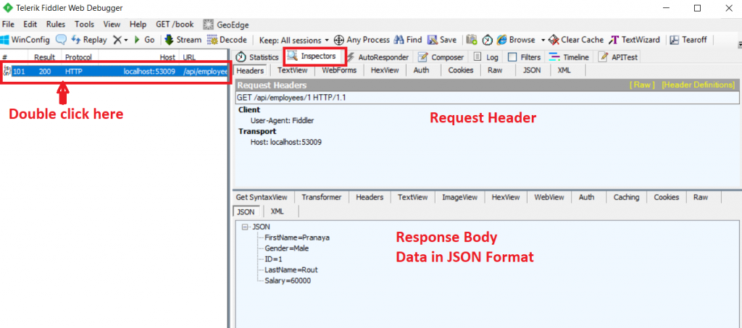The width and height of the screenshot is (742, 328).
Task: Select Gender=Male tree node
Action: point(287,248)
